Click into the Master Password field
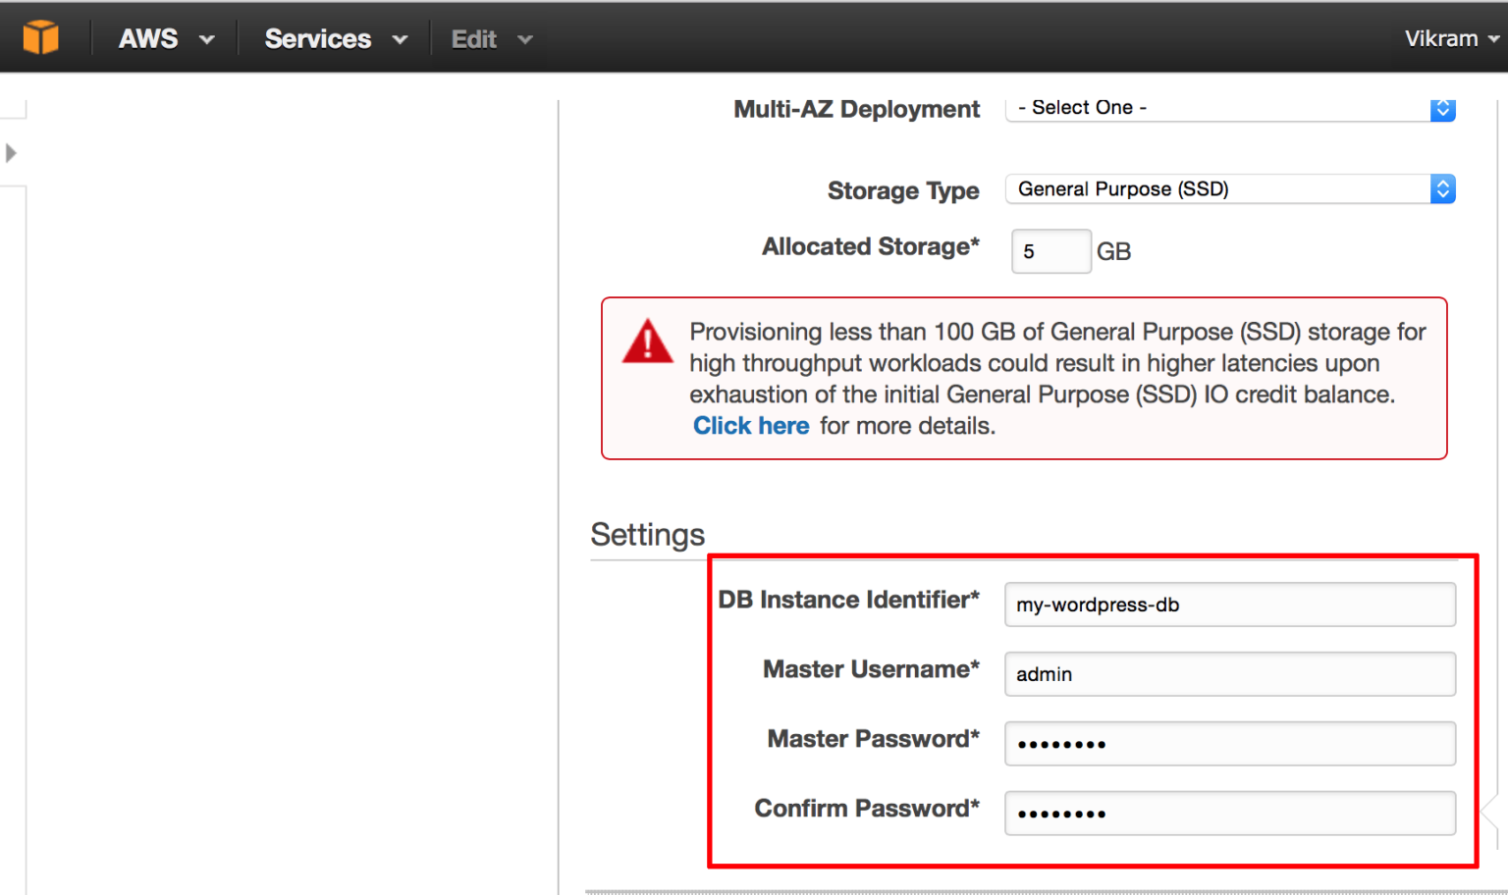 [1229, 744]
